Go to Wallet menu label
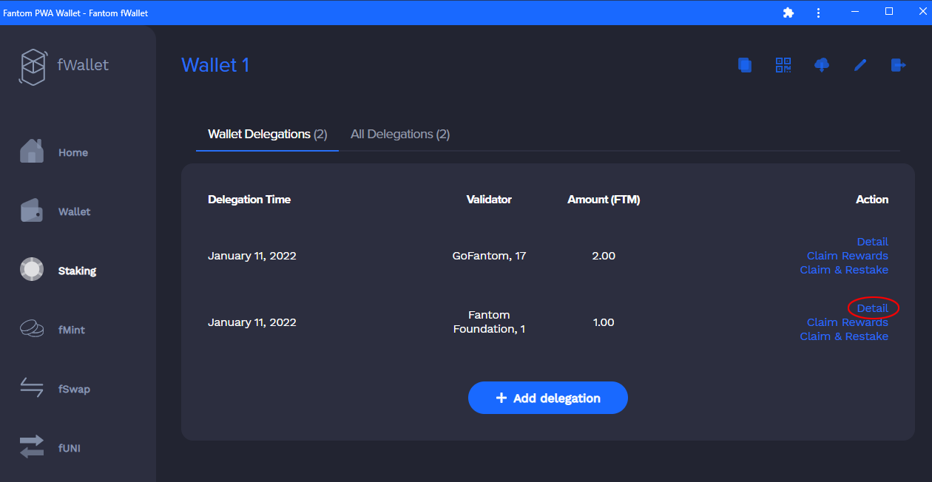The image size is (932, 482). (x=75, y=211)
